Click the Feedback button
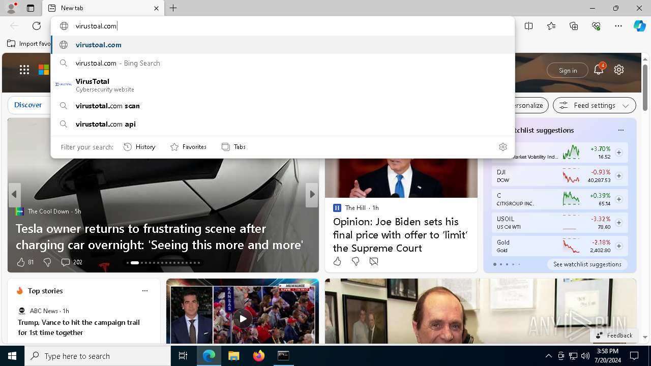The image size is (651, 366). pos(614,335)
